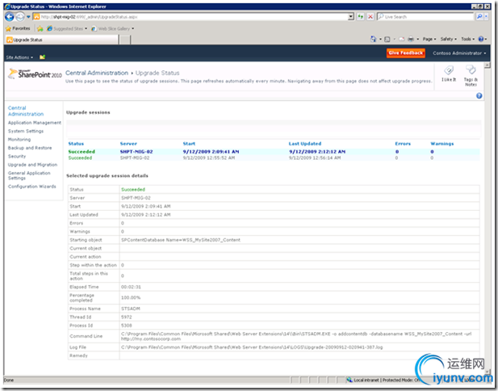Click the blue page help icon
The width and height of the screenshot is (498, 391).
coord(479,95)
